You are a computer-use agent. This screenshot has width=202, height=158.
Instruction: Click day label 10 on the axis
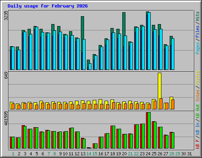pyautogui.click(x=65, y=154)
